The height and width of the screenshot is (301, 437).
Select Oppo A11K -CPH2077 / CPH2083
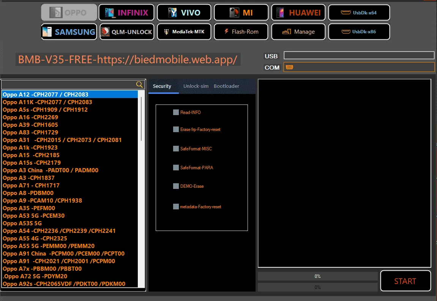click(70, 102)
